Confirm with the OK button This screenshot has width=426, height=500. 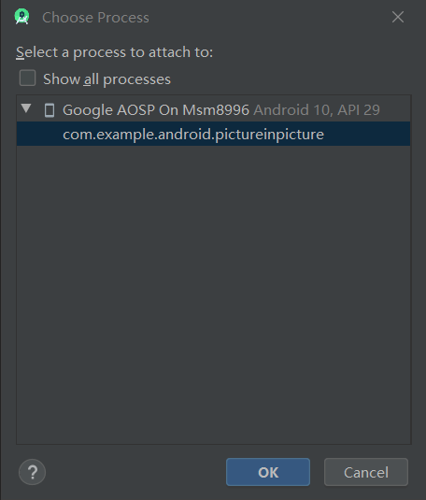(268, 472)
